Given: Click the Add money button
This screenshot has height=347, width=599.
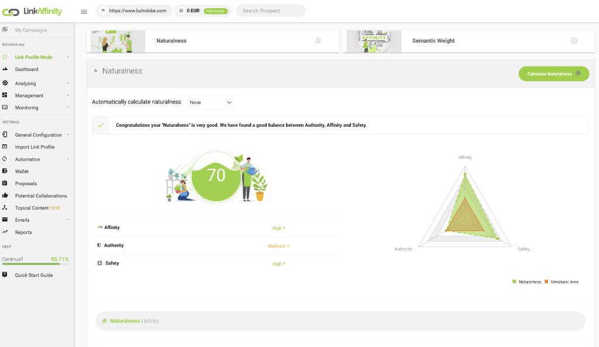Looking at the screenshot, I should pos(215,11).
